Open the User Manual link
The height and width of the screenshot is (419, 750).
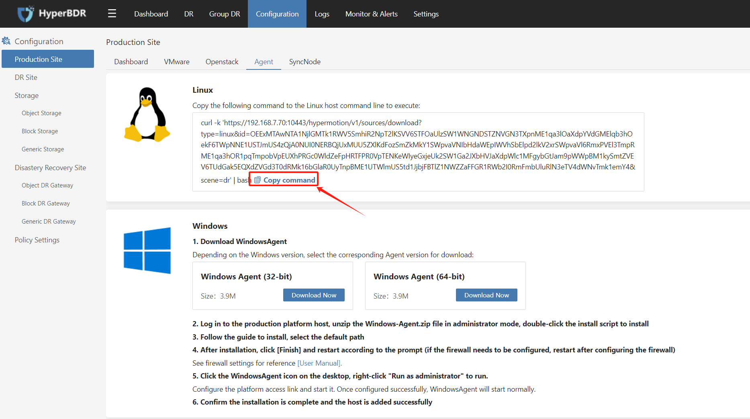pos(319,363)
